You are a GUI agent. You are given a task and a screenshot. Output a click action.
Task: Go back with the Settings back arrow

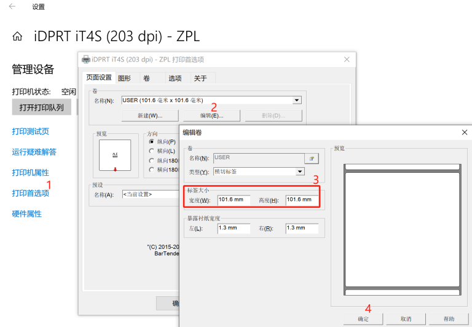12,6
